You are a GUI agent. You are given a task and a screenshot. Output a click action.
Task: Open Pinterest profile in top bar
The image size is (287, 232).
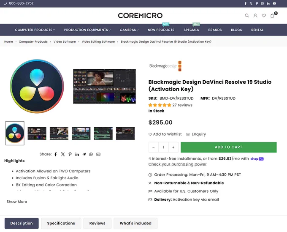(257, 3)
